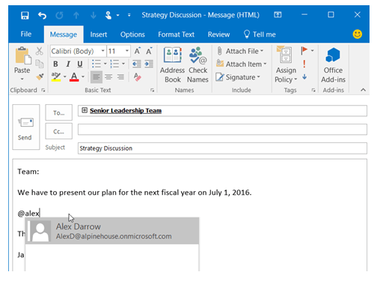The width and height of the screenshot is (377, 281).
Task: Center the text alignment
Action: coord(108,76)
